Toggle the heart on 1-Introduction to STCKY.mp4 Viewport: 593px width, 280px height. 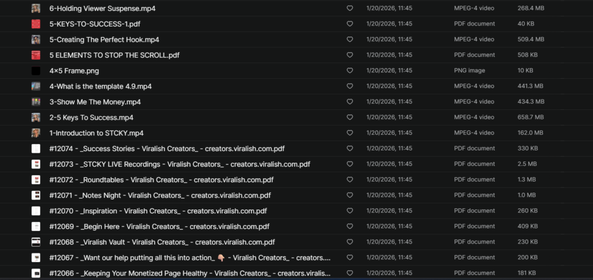[x=350, y=133]
